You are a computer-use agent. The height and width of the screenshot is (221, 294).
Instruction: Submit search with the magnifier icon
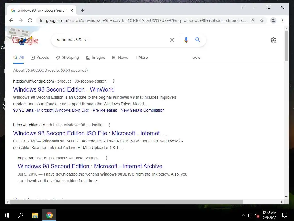[x=198, y=40]
